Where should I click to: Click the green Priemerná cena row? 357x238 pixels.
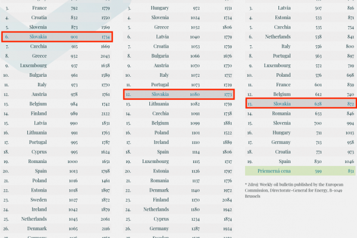point(301,171)
